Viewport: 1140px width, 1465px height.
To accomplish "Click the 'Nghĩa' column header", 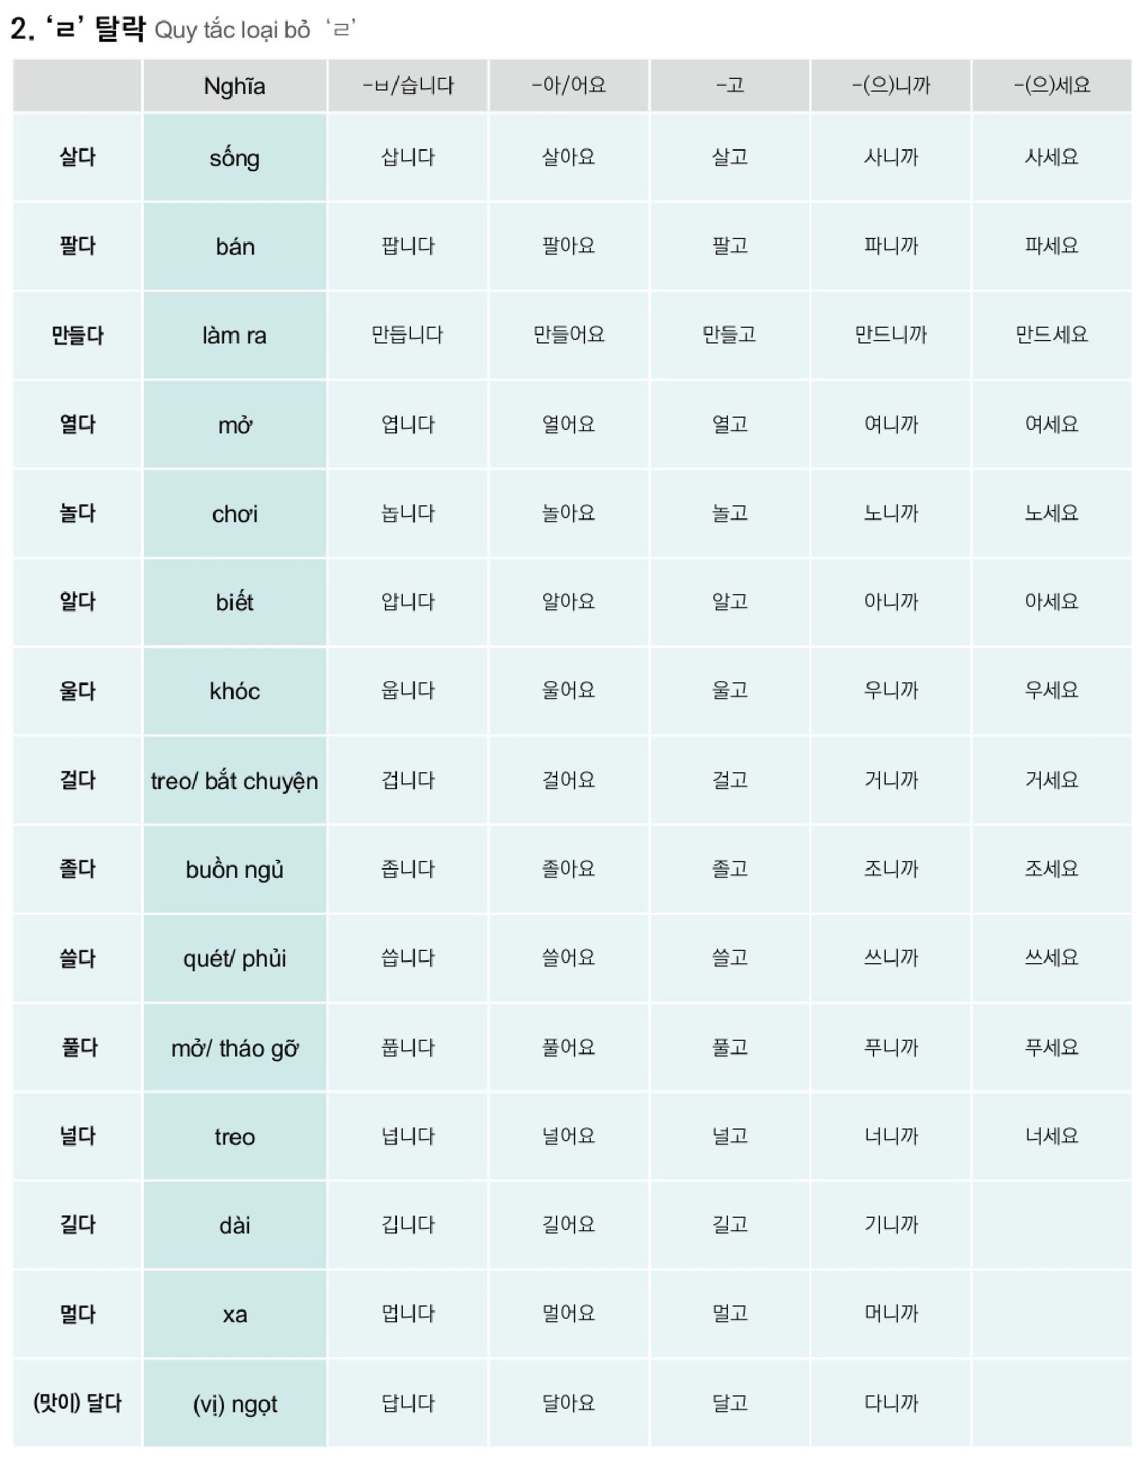I will pyautogui.click(x=234, y=86).
